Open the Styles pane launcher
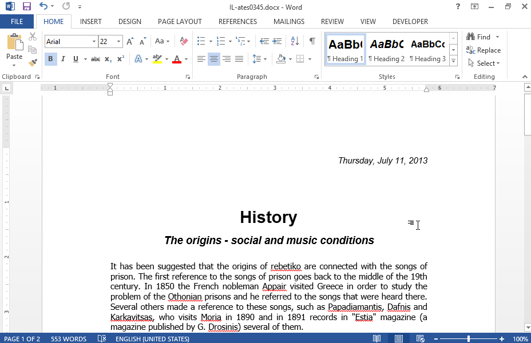This screenshot has width=531, height=343. click(x=458, y=77)
